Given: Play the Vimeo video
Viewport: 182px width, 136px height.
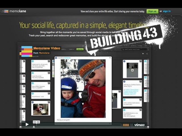Looking at the screenshot, I should 27,124.
